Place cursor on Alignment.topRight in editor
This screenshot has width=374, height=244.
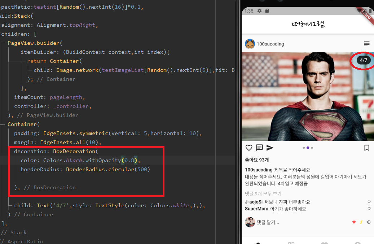pyautogui.click(x=66, y=25)
